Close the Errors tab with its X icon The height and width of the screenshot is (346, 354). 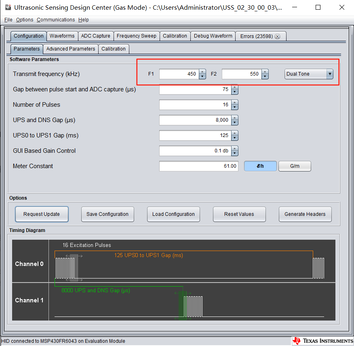point(278,37)
